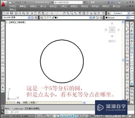Select the Line tool in Draw toolbar

3,23
